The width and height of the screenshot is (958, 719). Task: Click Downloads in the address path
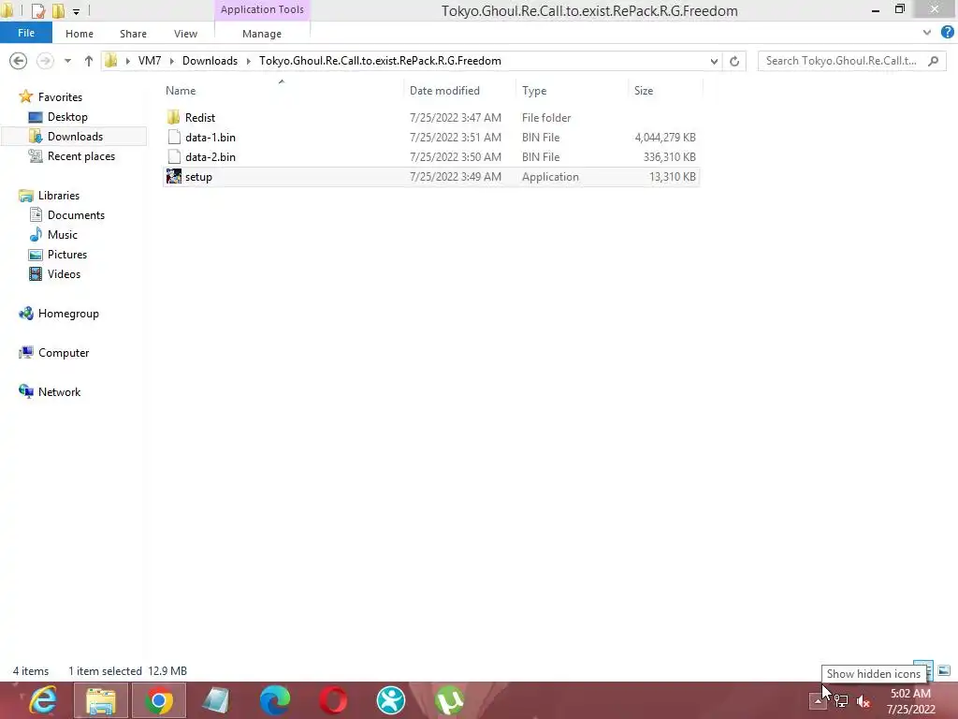(x=210, y=61)
